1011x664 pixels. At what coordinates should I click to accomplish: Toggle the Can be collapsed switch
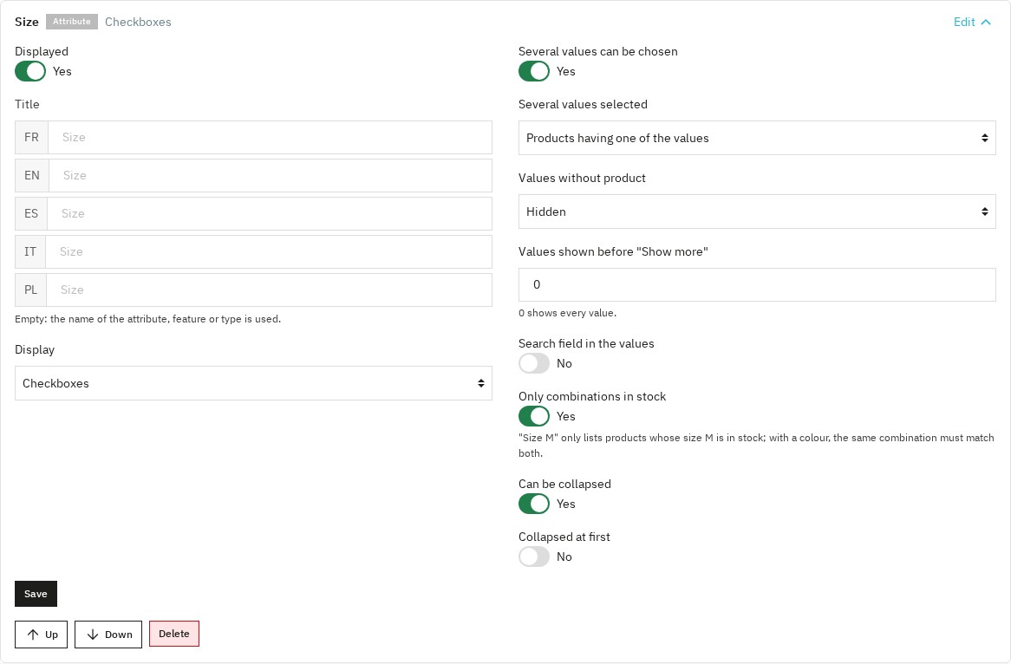click(x=534, y=504)
